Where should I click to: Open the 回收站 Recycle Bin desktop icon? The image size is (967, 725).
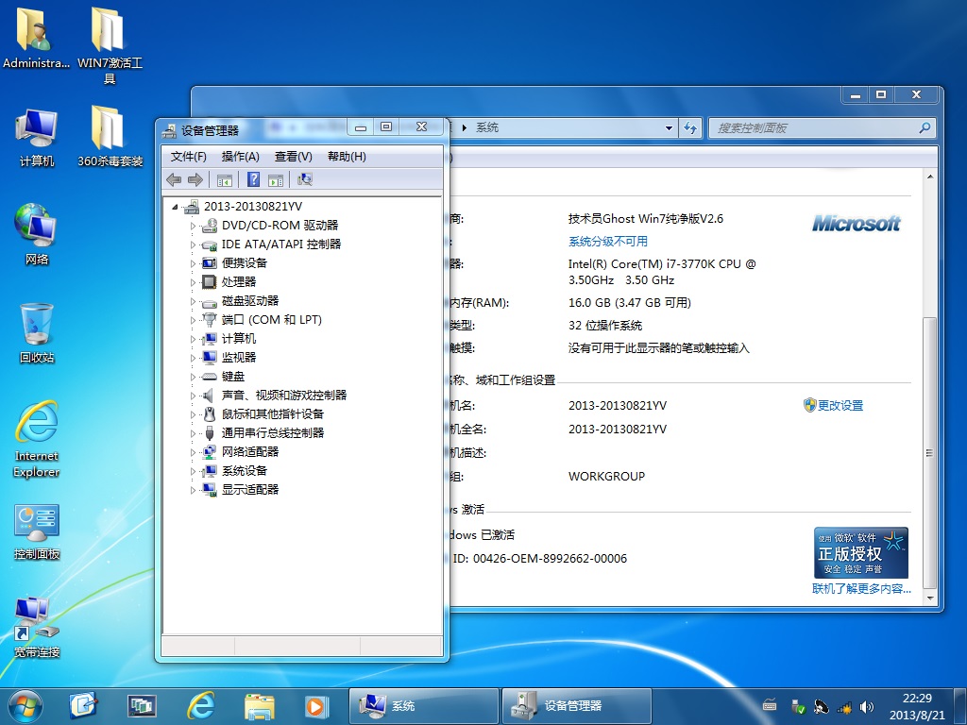click(x=37, y=333)
